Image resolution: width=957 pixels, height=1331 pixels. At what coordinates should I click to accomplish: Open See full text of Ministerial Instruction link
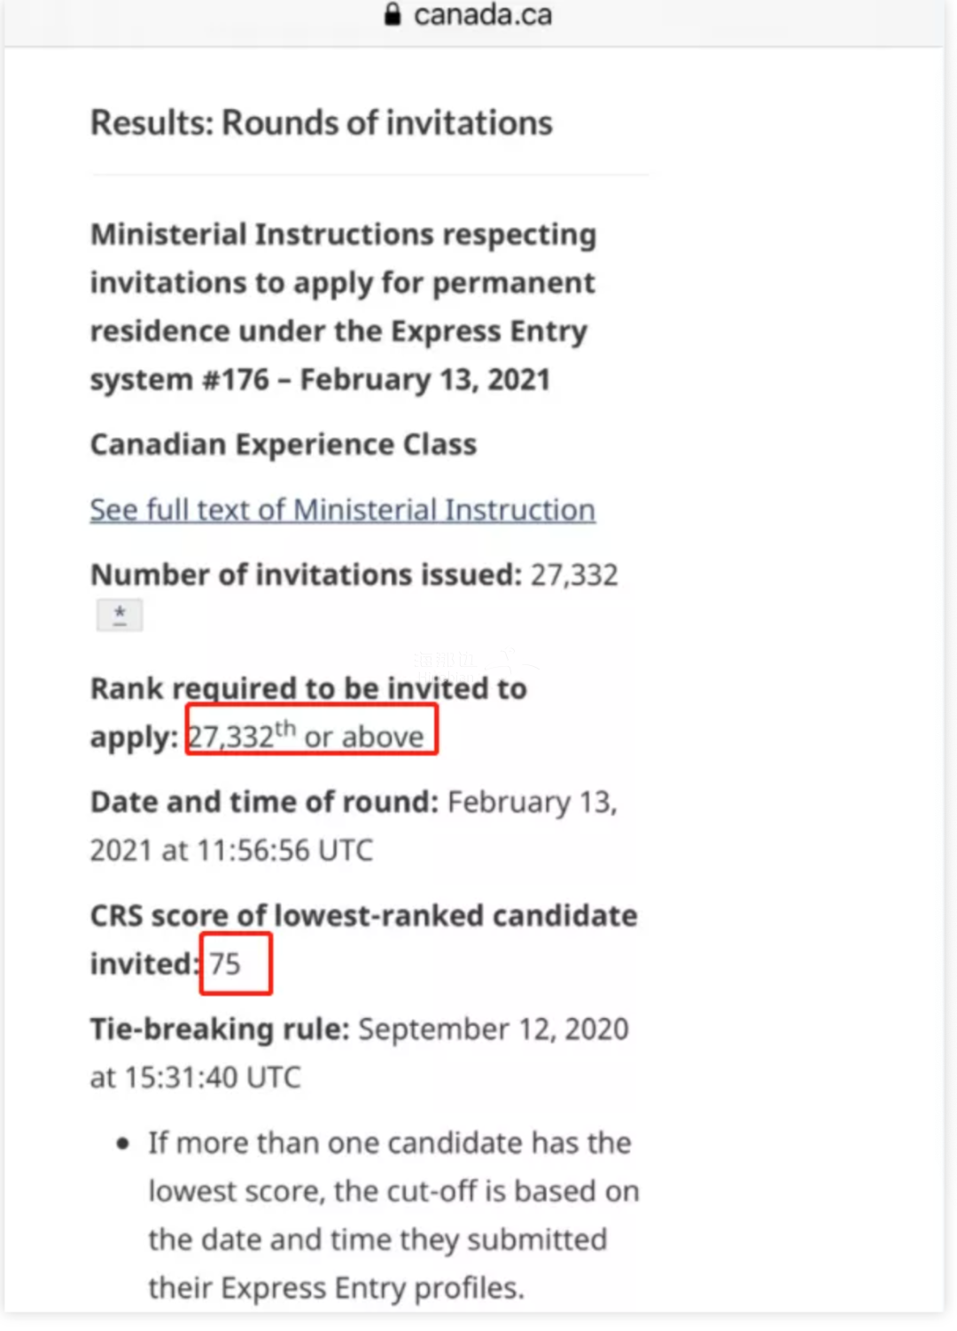click(x=342, y=510)
